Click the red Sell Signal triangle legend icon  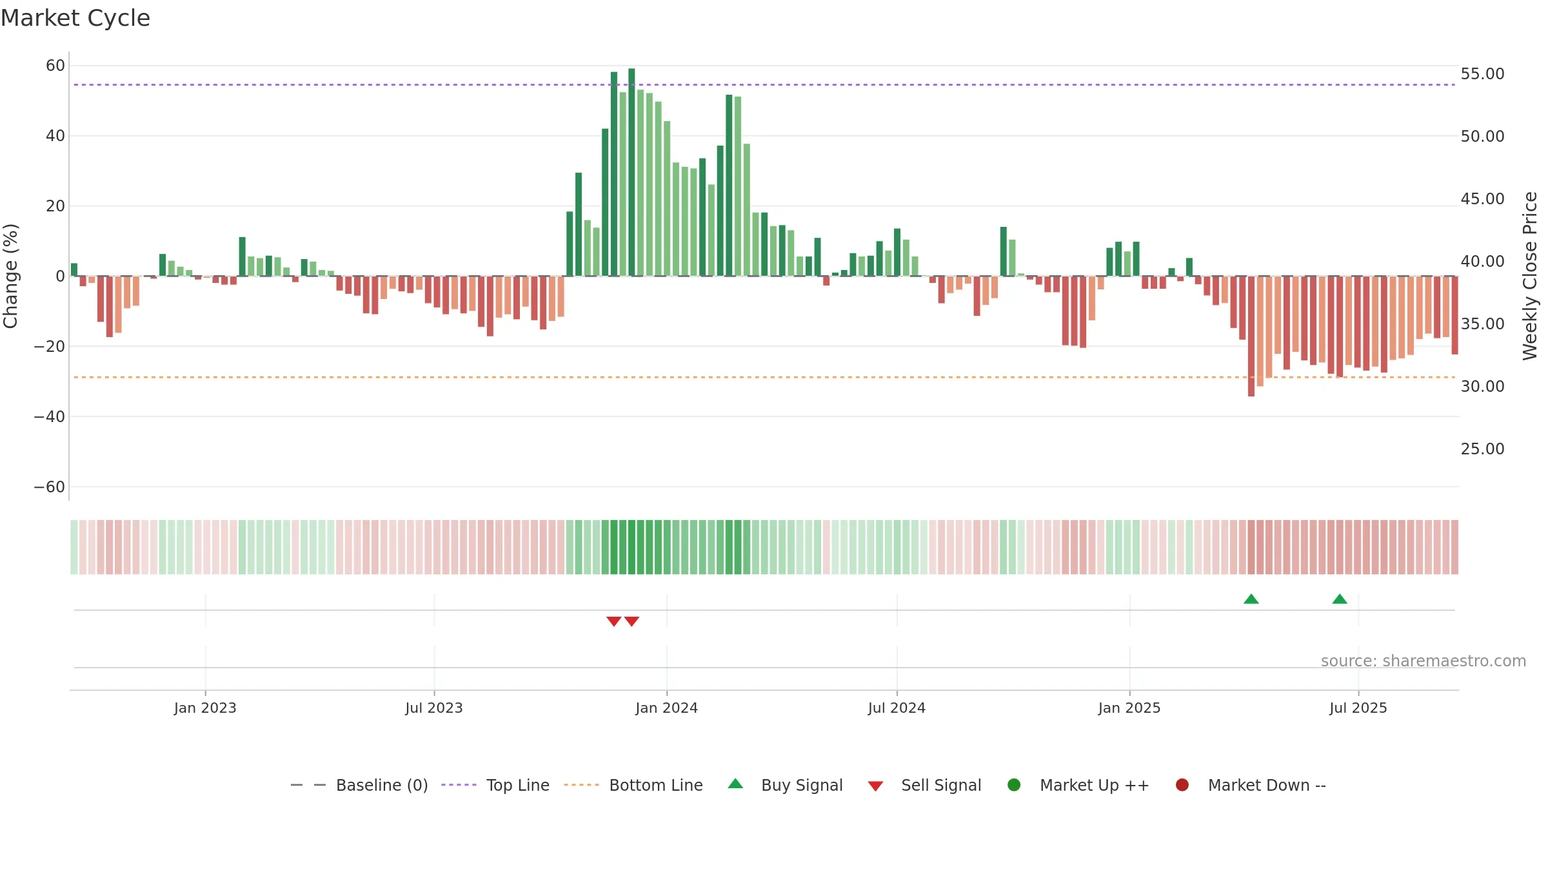click(x=875, y=786)
